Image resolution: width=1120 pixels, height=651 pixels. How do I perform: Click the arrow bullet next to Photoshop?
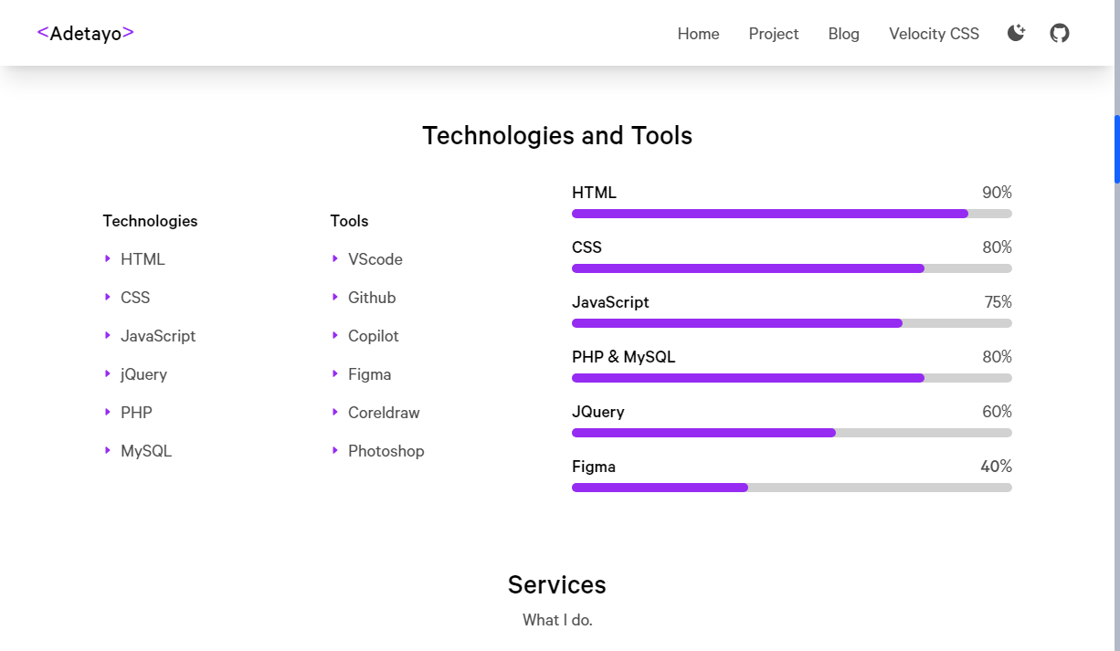pyautogui.click(x=335, y=451)
